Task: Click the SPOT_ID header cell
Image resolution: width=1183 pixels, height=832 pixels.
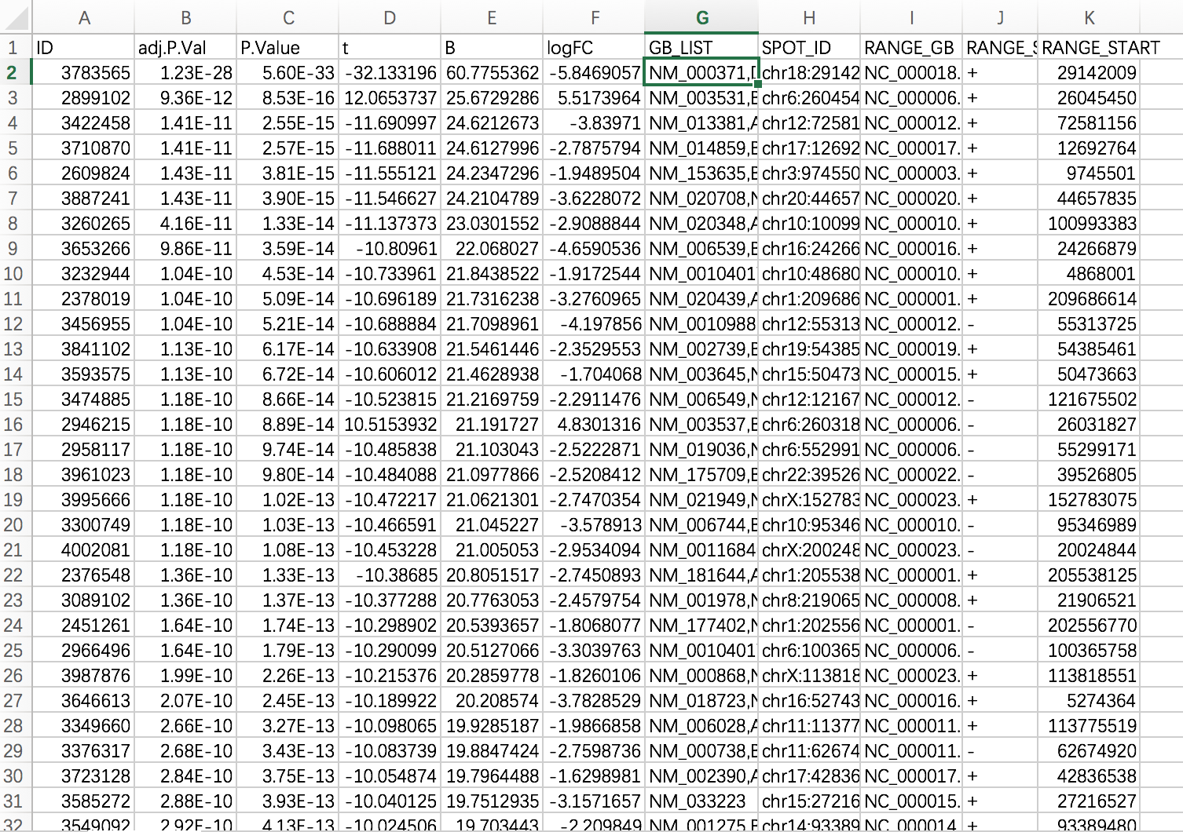Action: [x=809, y=47]
